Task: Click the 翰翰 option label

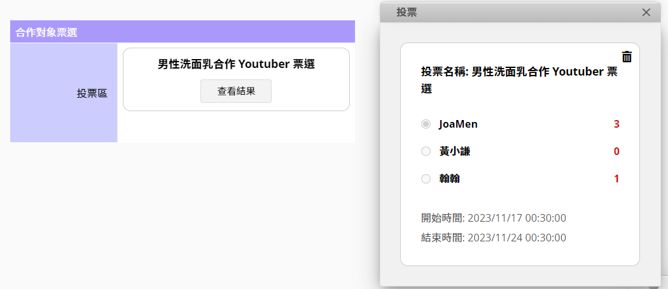Action: [449, 179]
